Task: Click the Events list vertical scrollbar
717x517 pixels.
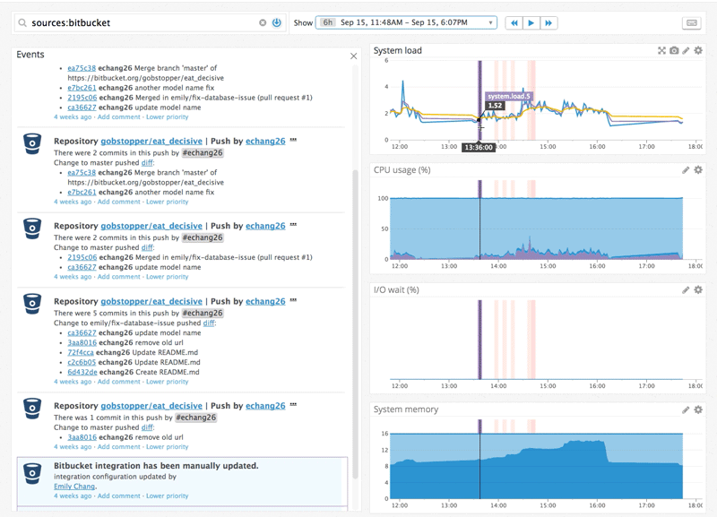Action: coord(354,323)
